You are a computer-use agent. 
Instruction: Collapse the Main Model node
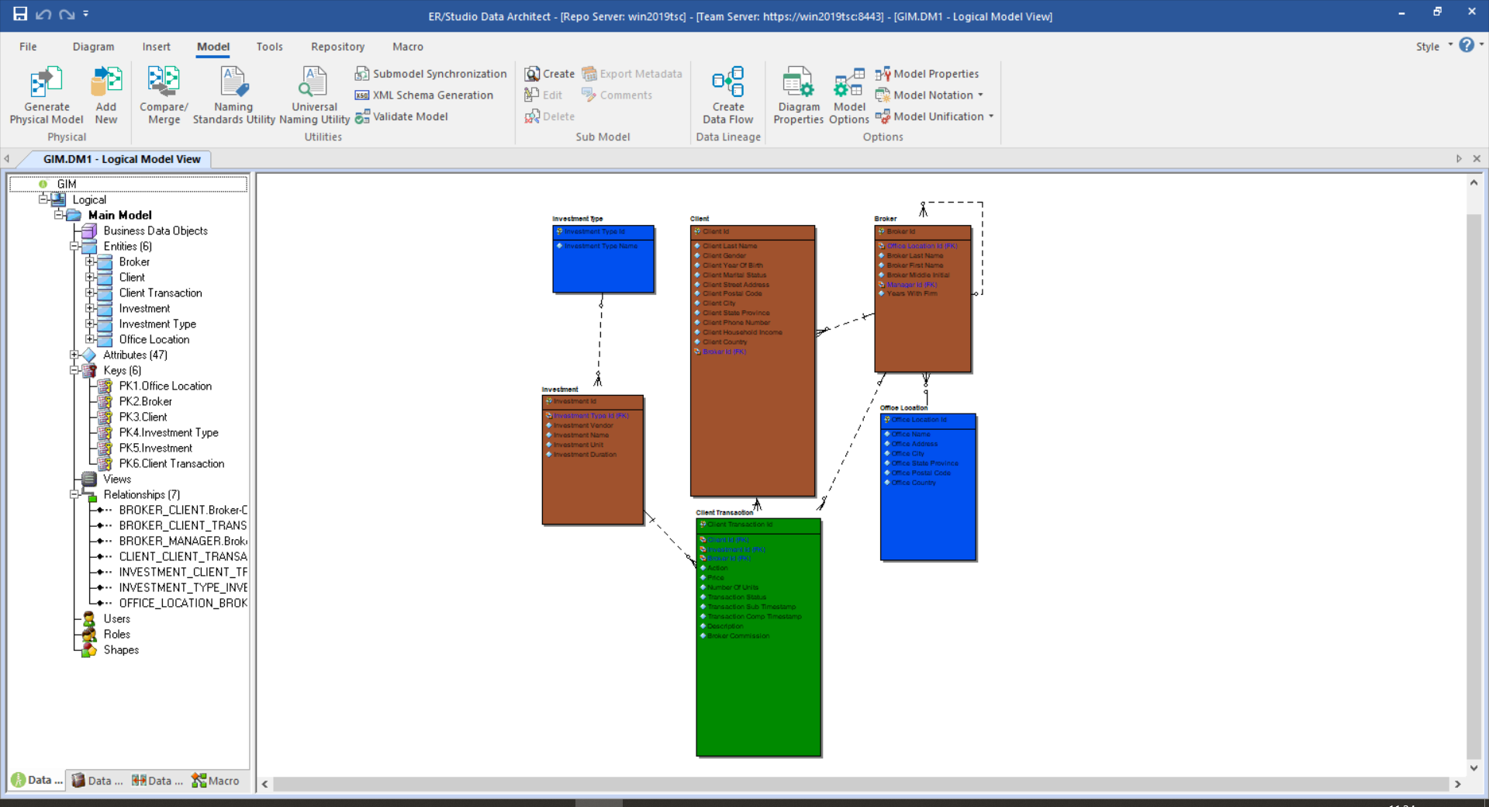pos(59,215)
